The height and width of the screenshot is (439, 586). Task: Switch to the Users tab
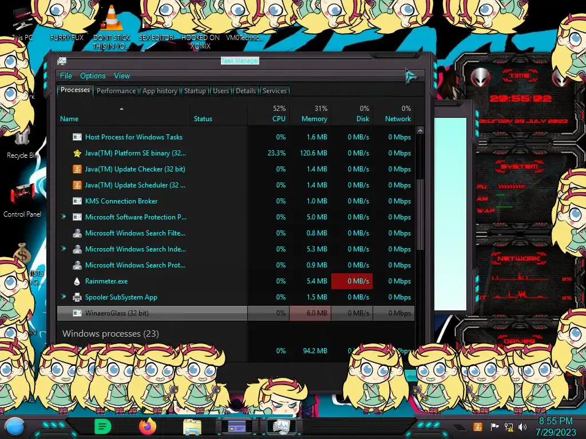click(x=221, y=91)
